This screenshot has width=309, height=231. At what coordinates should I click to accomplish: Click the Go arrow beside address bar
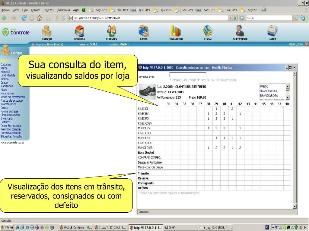point(235,18)
